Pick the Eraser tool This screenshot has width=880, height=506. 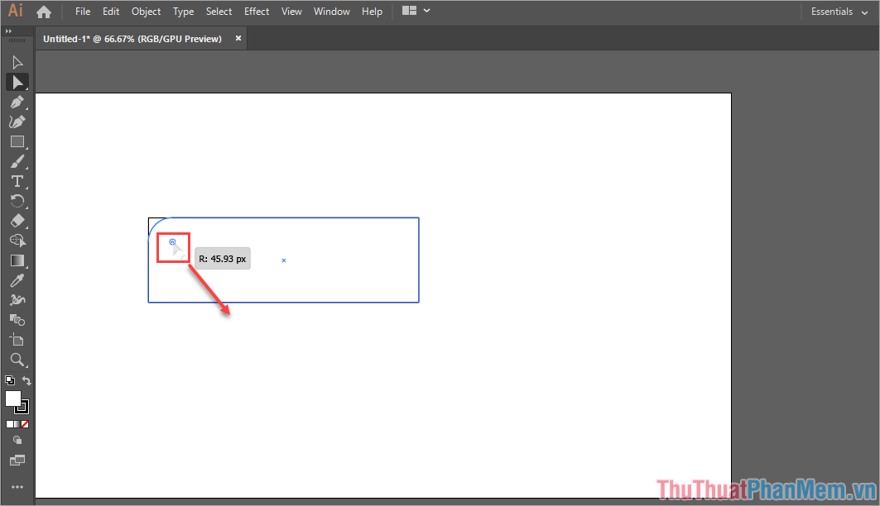[17, 221]
